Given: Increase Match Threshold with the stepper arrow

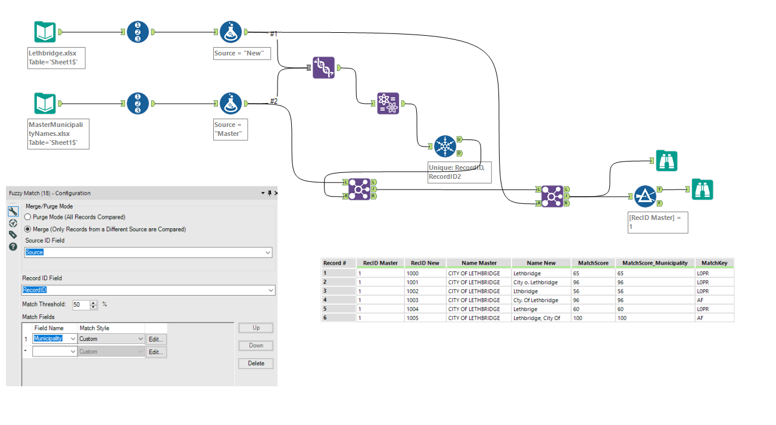Looking at the screenshot, I should [94, 302].
